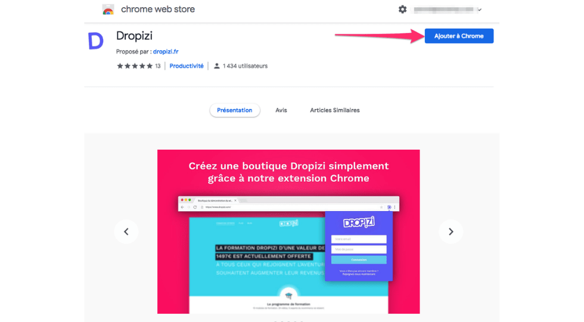Click the Chrome Web Store rainbow logo

108,10
